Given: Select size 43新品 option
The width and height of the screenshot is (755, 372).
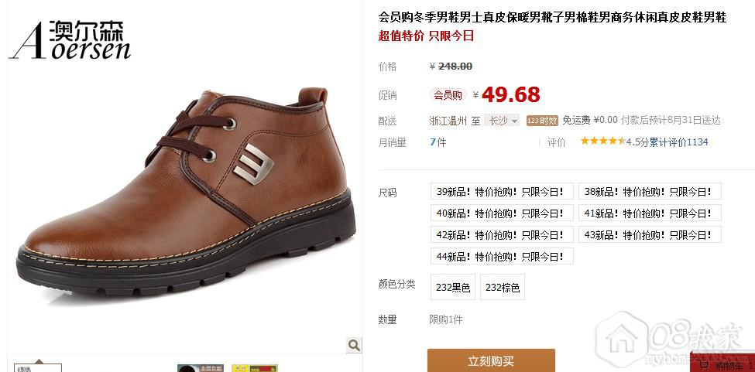Looking at the screenshot, I should point(650,234).
